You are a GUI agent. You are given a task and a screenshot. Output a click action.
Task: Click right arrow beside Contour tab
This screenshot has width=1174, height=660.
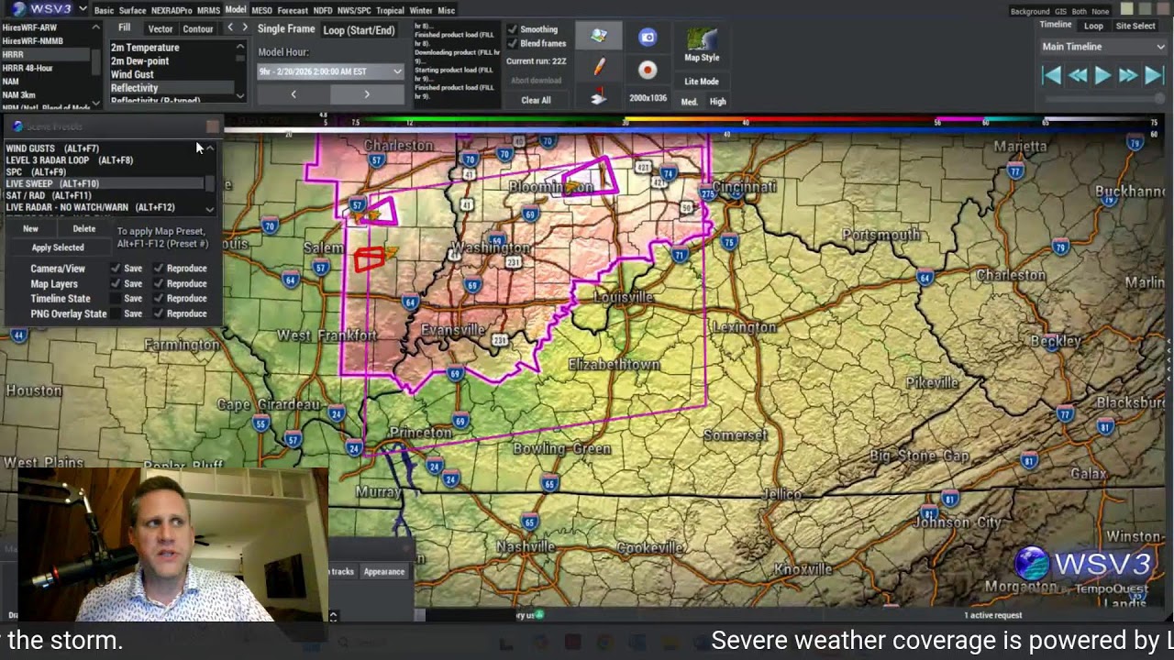[244, 28]
